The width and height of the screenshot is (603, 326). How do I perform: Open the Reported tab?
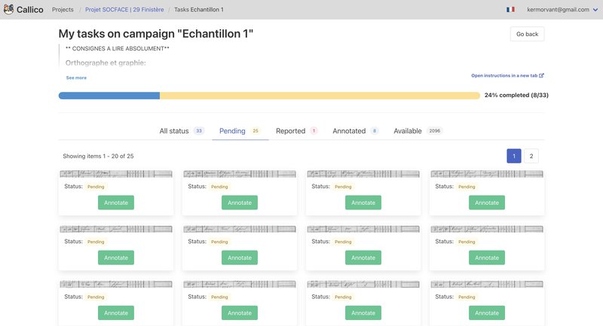point(296,131)
